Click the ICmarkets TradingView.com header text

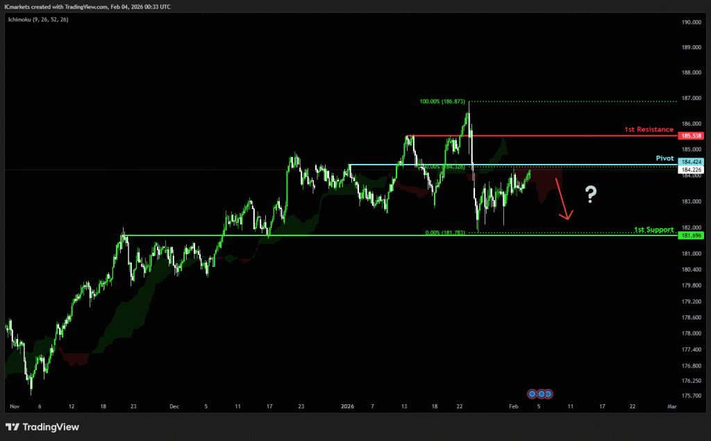(87, 6)
